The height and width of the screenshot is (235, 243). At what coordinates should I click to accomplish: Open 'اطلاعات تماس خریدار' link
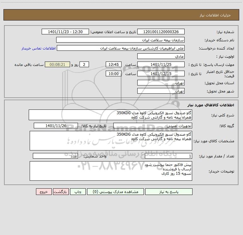click(39, 48)
